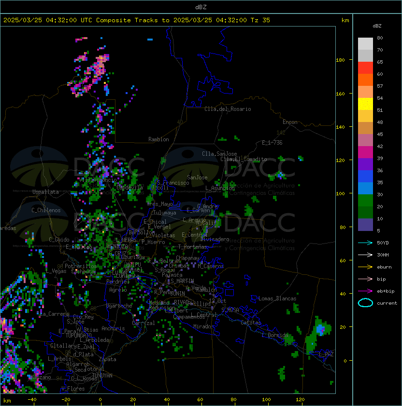Image resolution: width=402 pixels, height=406 pixels.
Task: Click the 'C_Chilenos' map label
Action: [x=46, y=210]
